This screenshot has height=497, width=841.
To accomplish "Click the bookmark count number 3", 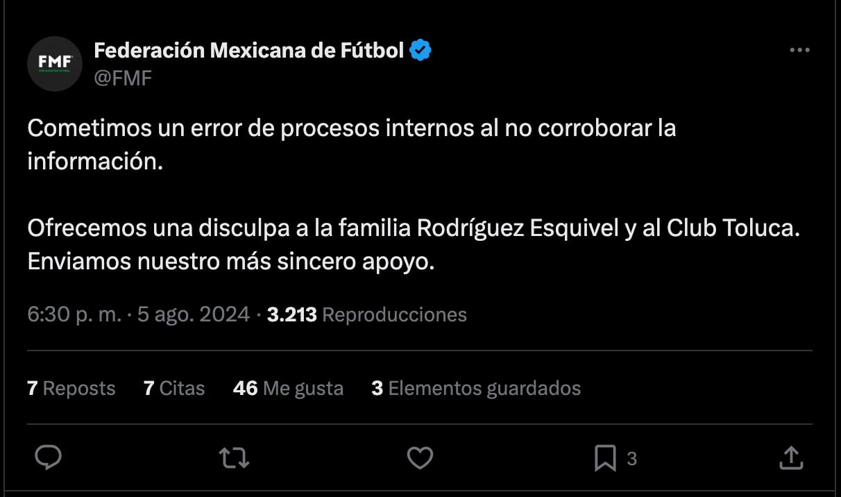I will point(631,458).
